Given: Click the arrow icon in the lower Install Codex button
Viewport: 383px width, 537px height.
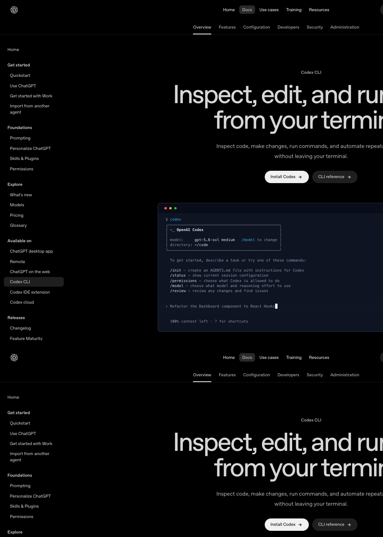Looking at the screenshot, I should (x=300, y=525).
